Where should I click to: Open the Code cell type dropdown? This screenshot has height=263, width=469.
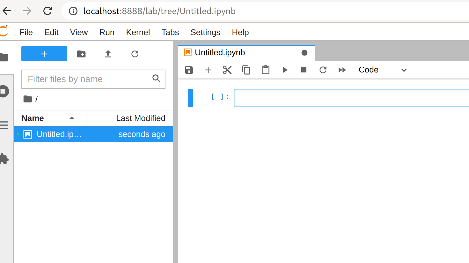(x=383, y=70)
